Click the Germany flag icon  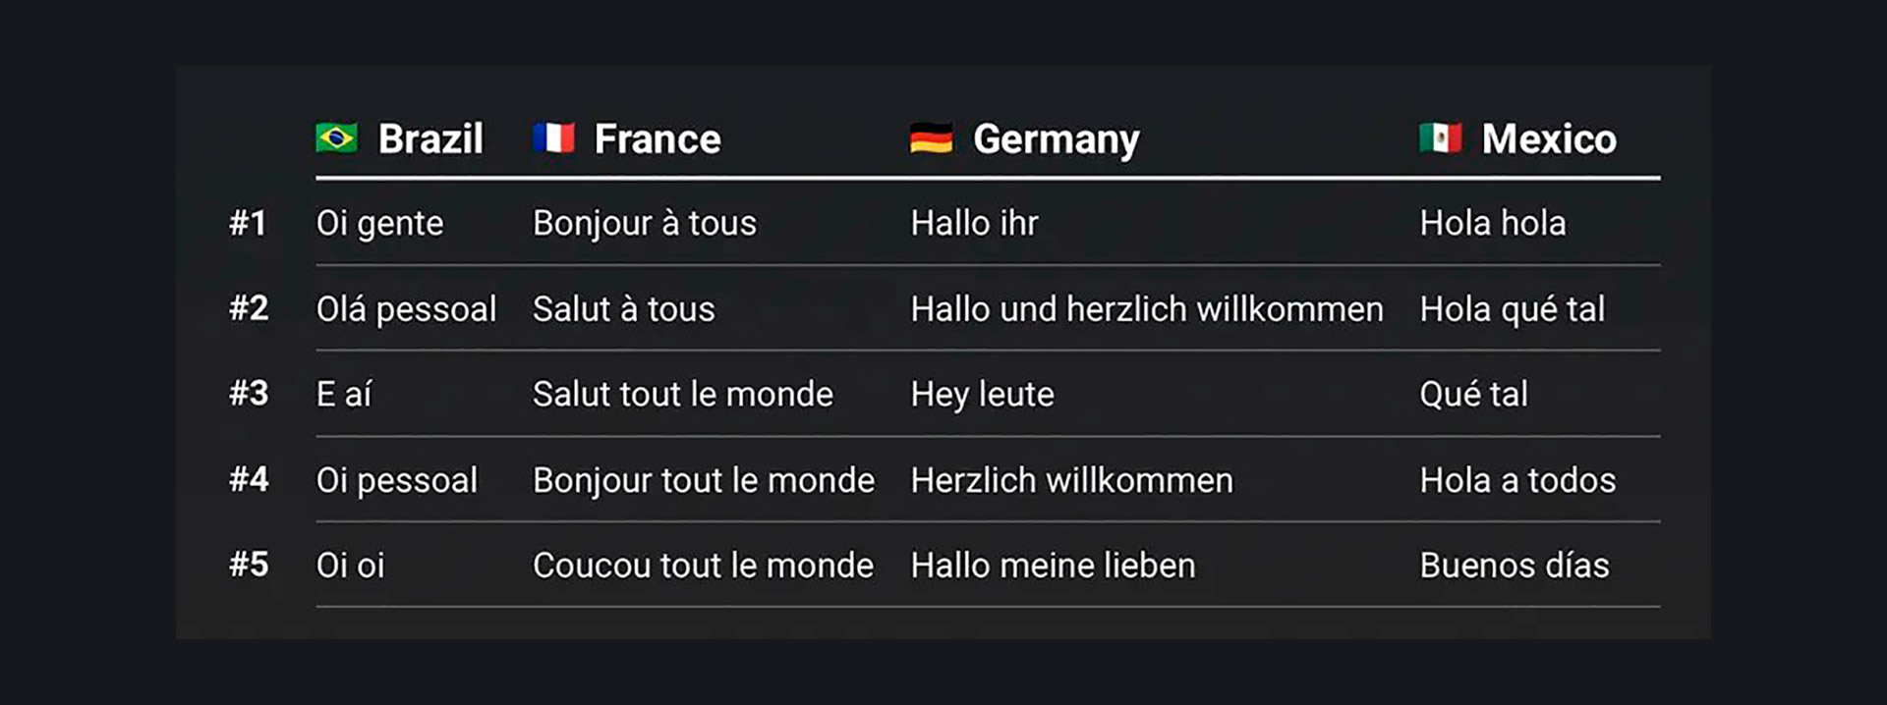[931, 138]
